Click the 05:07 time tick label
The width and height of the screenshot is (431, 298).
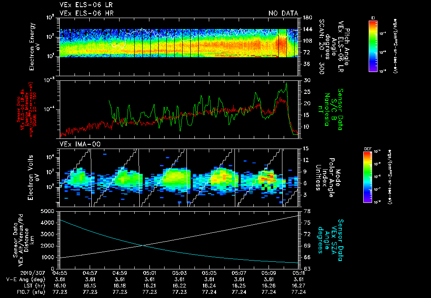click(x=239, y=273)
